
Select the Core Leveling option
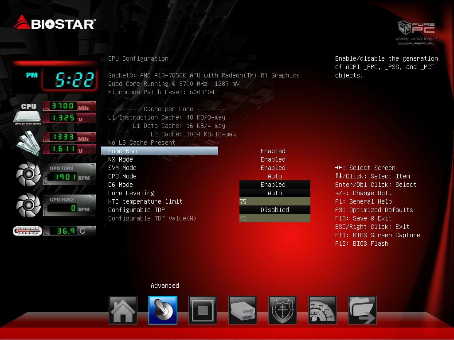[131, 193]
